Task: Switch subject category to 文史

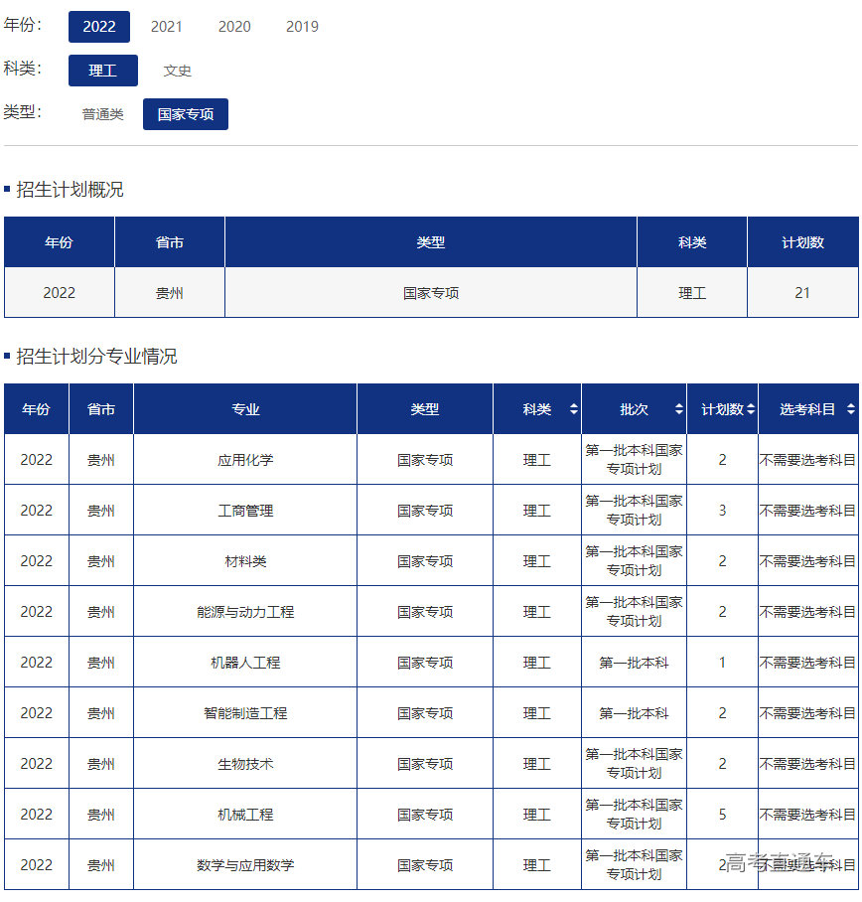Action: 178,71
